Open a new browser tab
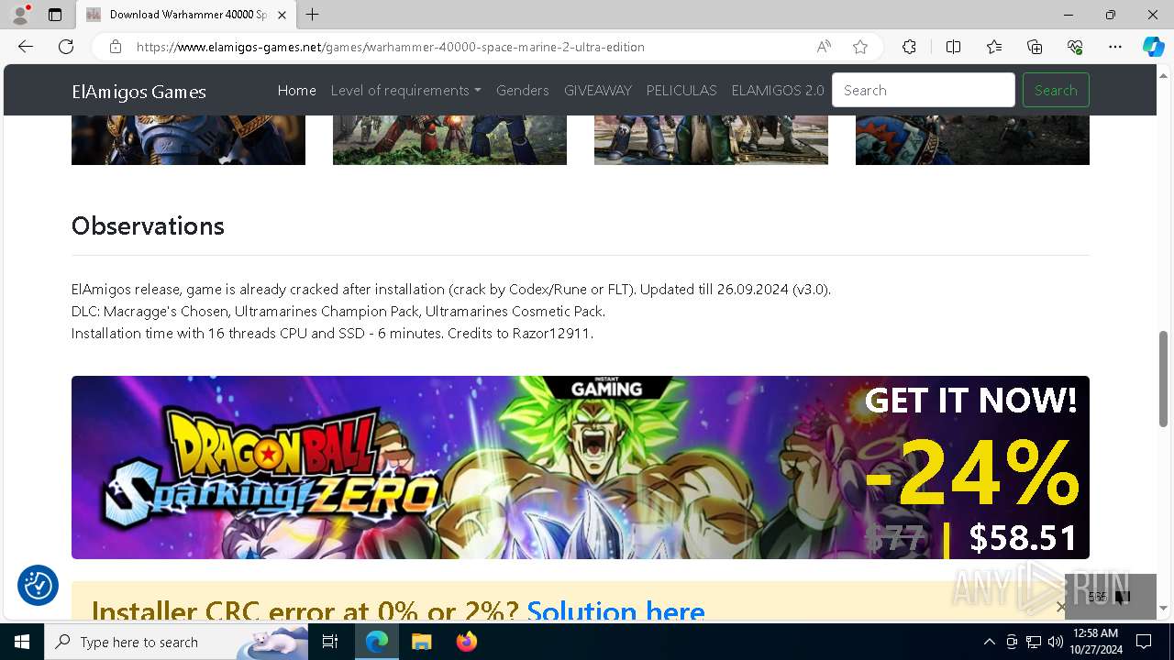Viewport: 1174px width, 660px height. pyautogui.click(x=312, y=15)
